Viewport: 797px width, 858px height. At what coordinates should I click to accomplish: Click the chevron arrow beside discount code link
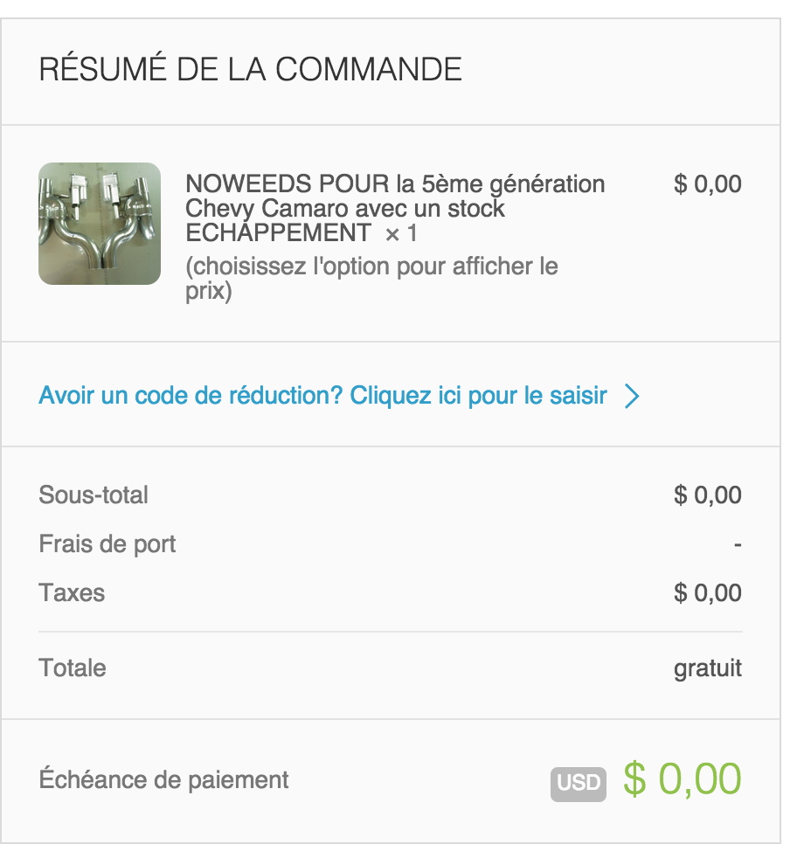point(633,397)
